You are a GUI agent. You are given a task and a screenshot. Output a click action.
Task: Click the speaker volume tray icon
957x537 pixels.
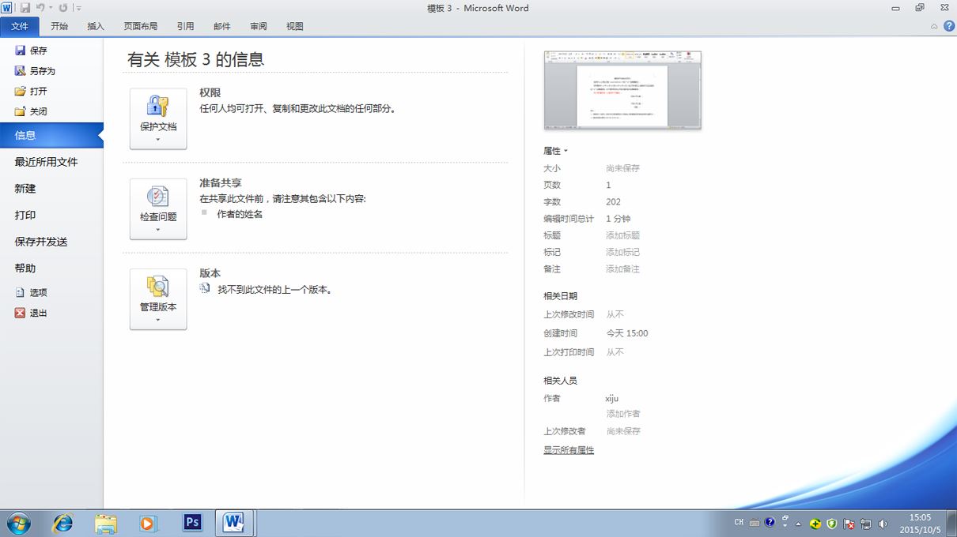click(x=883, y=523)
